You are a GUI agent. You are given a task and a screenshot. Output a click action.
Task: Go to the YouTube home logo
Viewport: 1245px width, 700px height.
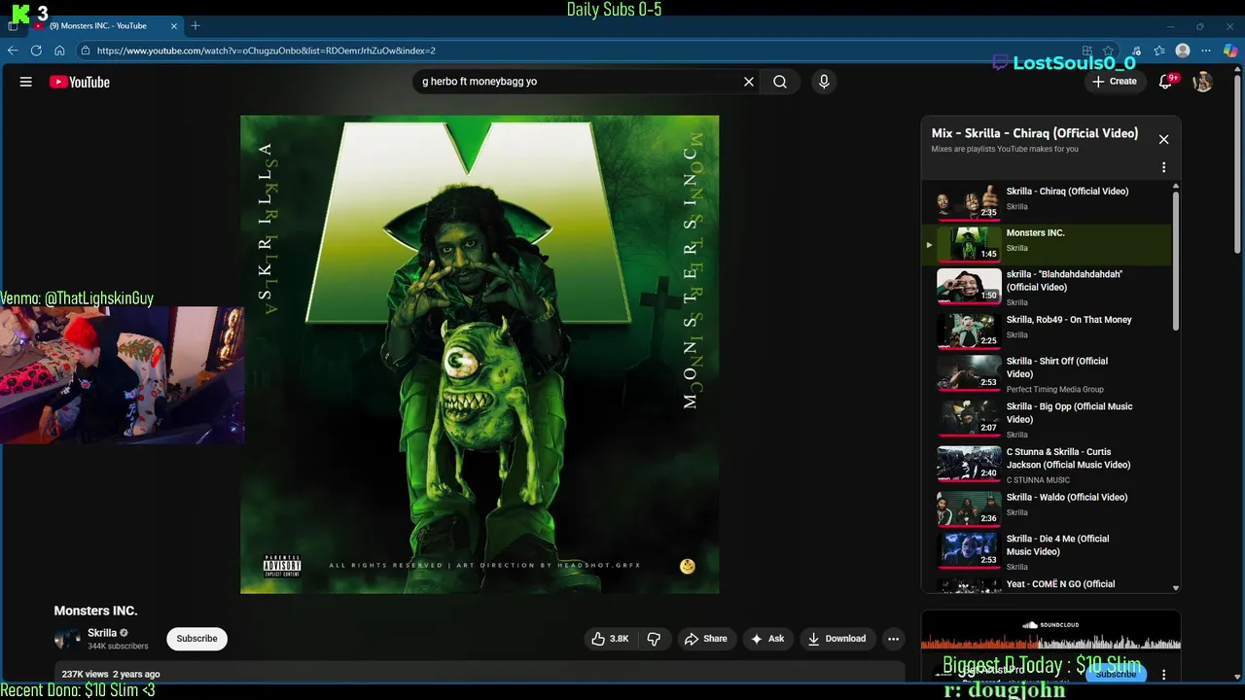point(80,82)
